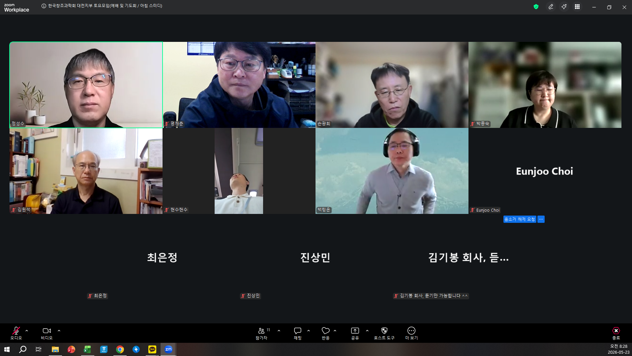Viewport: 632px width, 356px height.
Task: Click the red 종료 end meeting button
Action: tap(616, 333)
